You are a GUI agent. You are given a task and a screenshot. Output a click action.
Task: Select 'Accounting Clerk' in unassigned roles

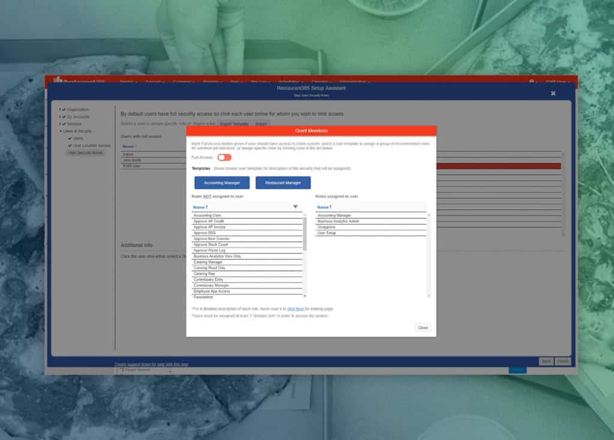[246, 215]
